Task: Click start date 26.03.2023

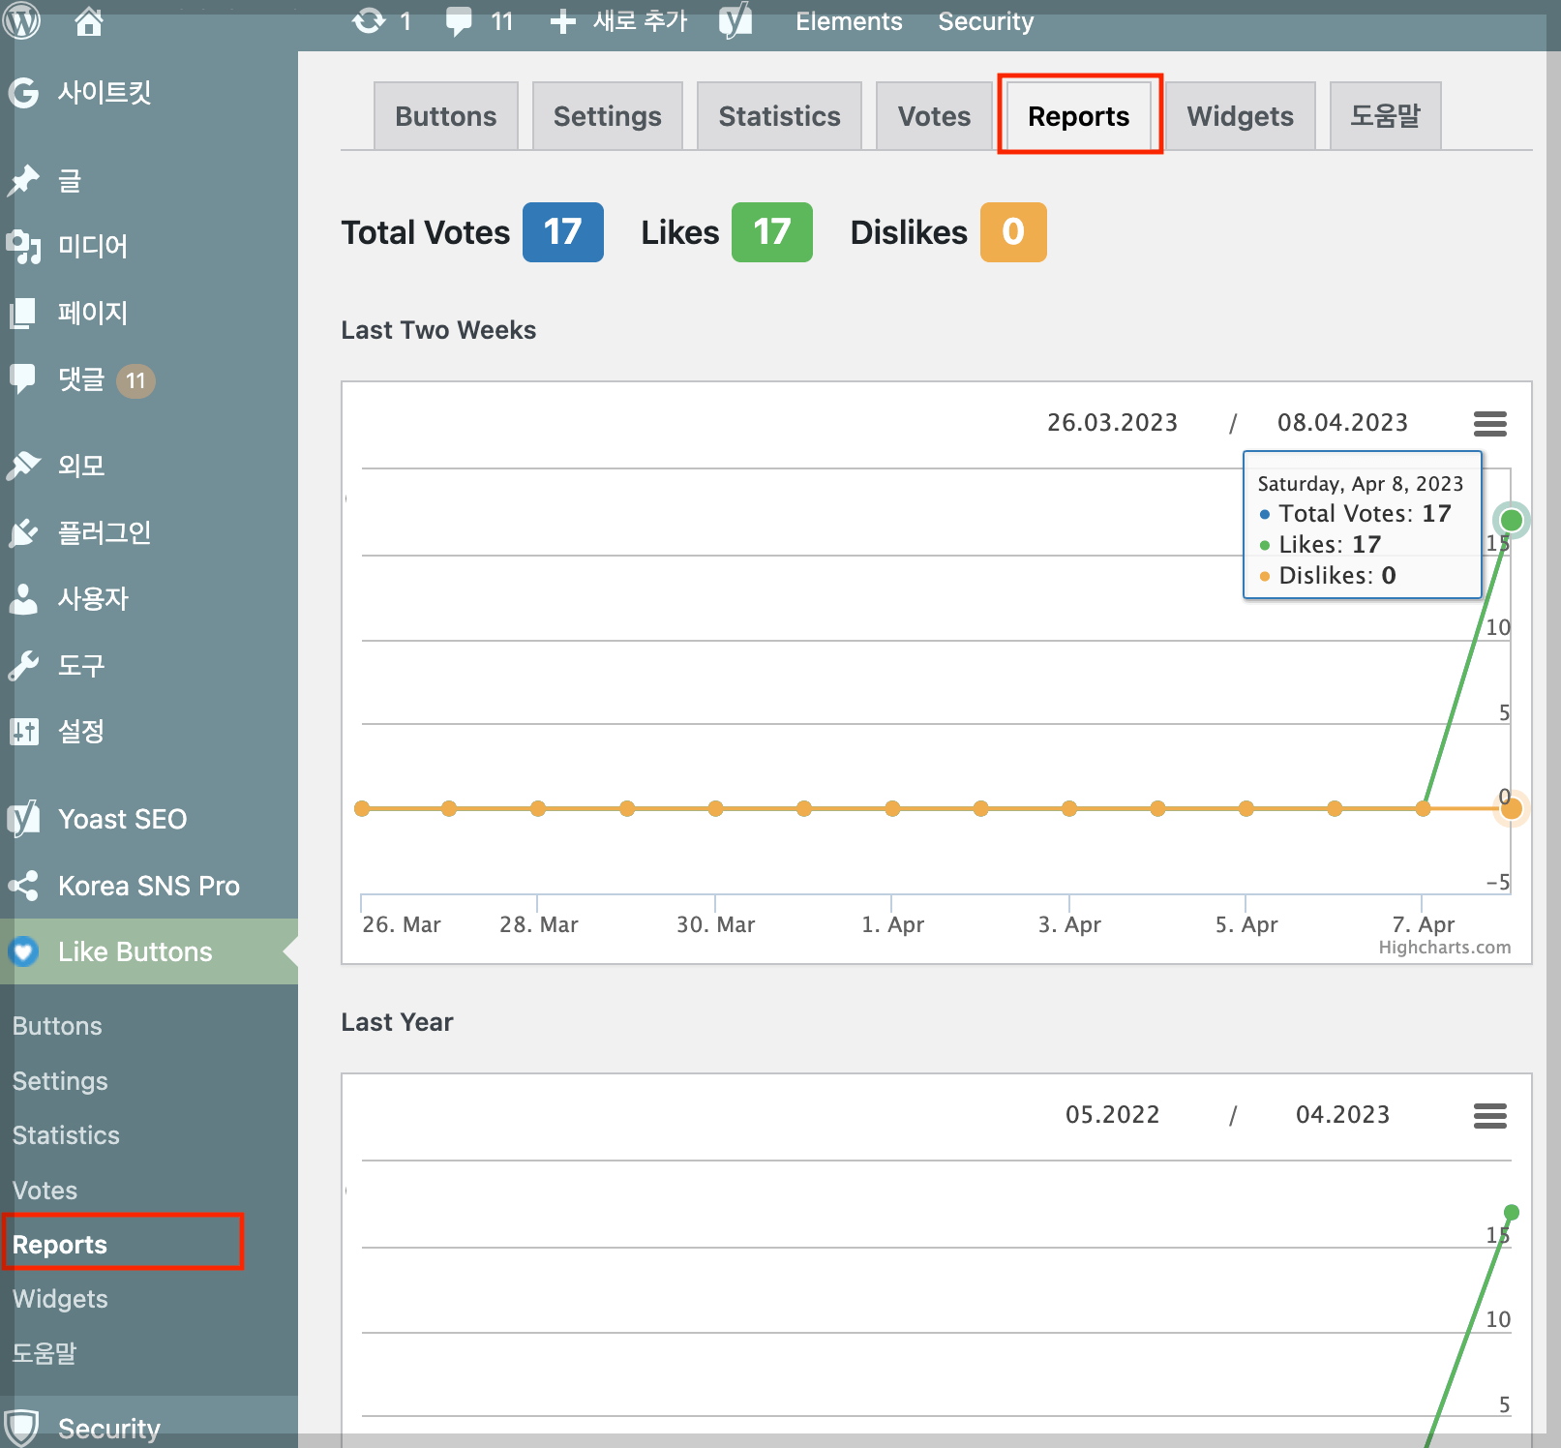Action: click(1113, 423)
